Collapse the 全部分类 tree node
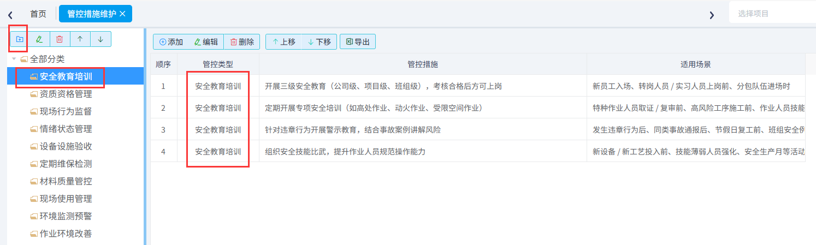The height and width of the screenshot is (245, 816). pyautogui.click(x=14, y=59)
